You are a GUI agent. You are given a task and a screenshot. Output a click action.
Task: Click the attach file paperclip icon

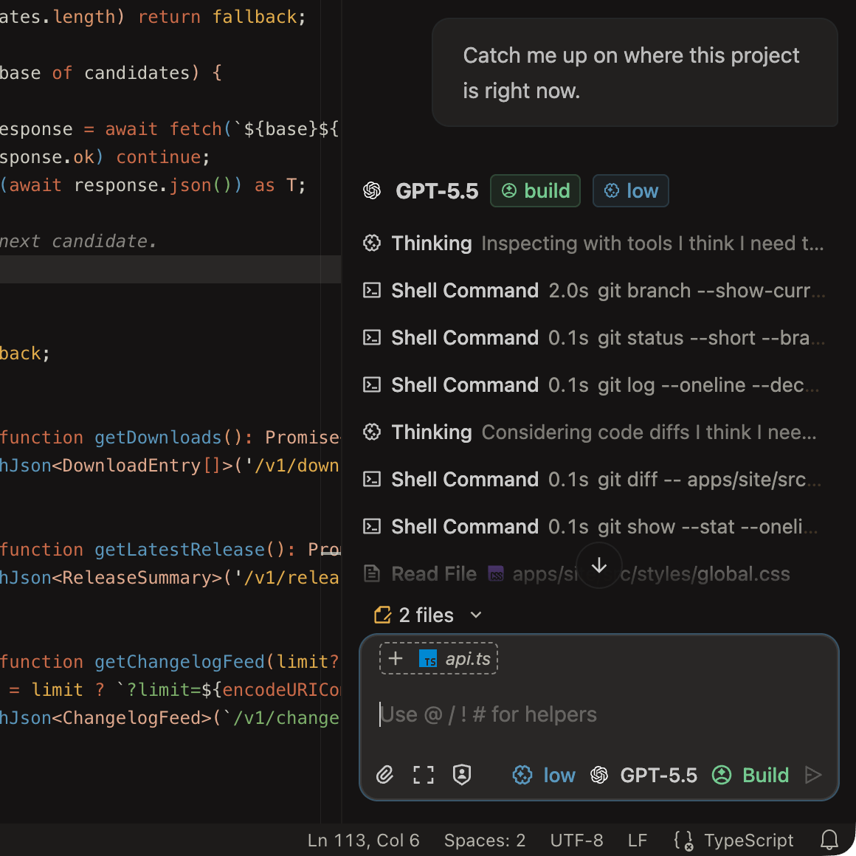(x=385, y=775)
